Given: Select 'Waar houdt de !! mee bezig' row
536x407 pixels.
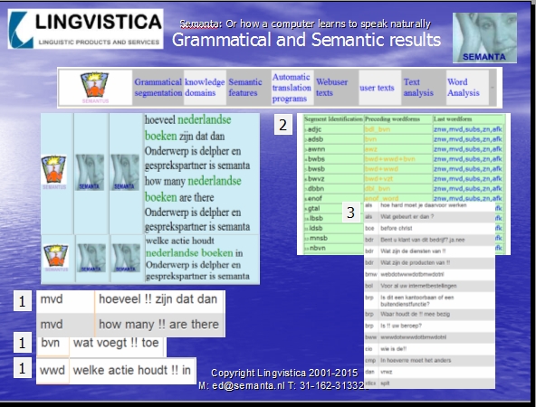Looking at the screenshot, I should pos(429,315).
